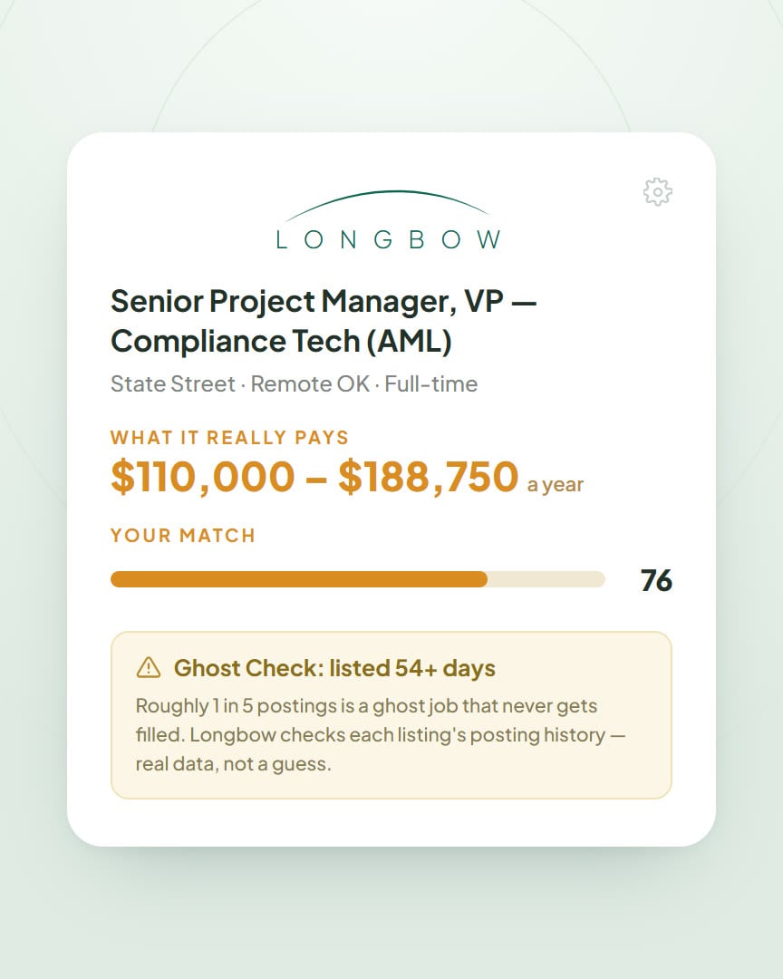Click the 'a year' pay period text

tap(556, 484)
